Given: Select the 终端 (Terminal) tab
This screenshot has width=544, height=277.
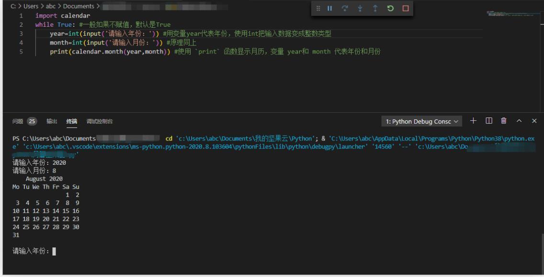Looking at the screenshot, I should 72,121.
